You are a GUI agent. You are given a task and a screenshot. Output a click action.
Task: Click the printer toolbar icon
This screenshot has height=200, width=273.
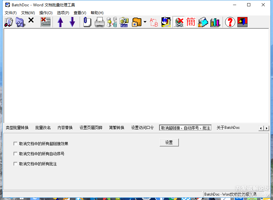click(x=100, y=22)
